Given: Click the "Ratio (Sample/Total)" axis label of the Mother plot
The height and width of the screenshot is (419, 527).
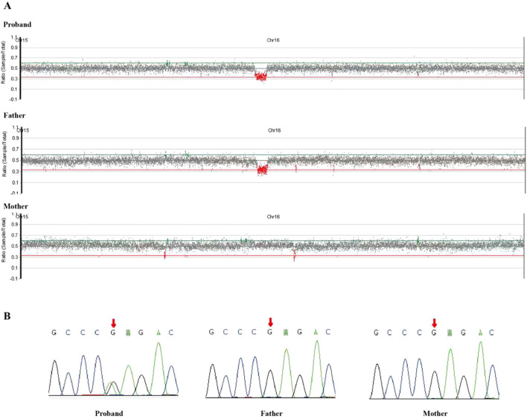Looking at the screenshot, I should pos(4,240).
